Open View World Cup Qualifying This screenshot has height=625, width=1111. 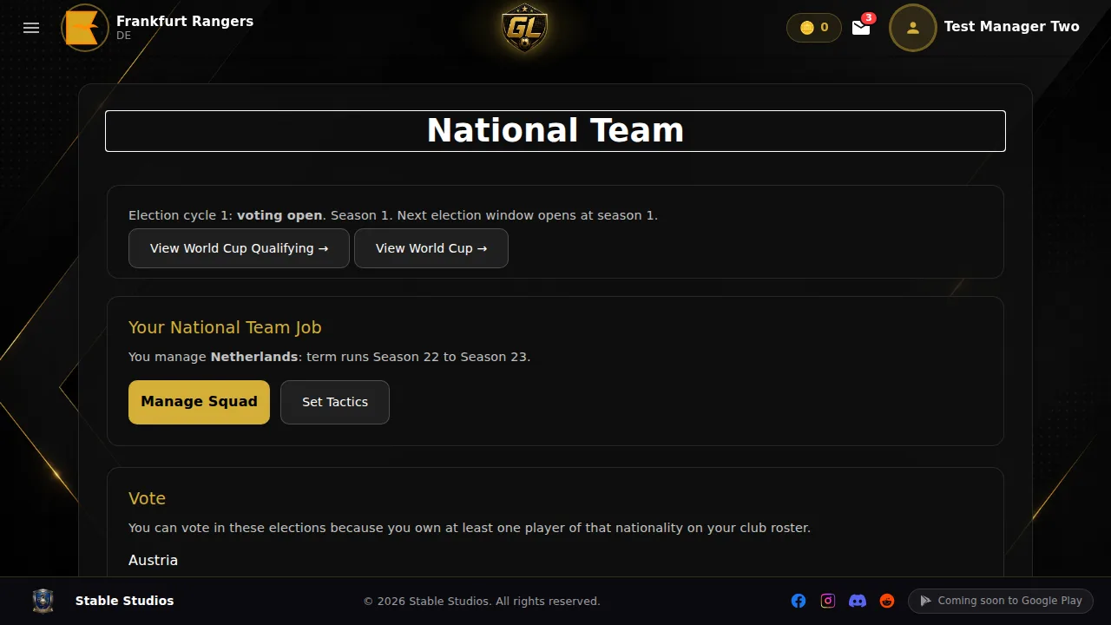[239, 248]
